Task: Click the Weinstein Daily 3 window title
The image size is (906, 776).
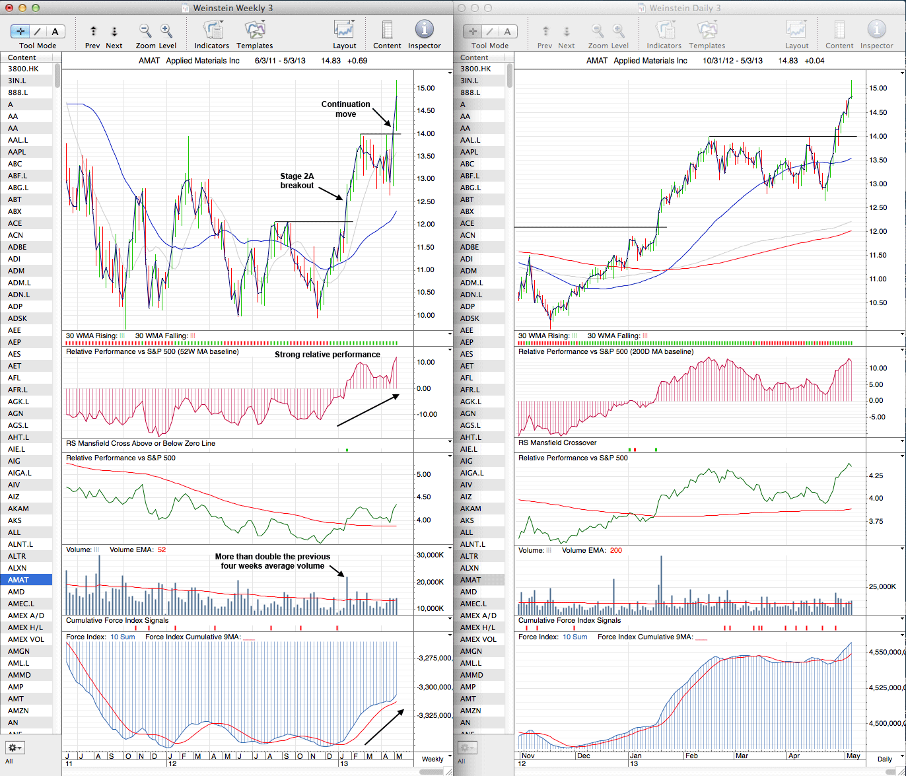Action: coord(685,8)
